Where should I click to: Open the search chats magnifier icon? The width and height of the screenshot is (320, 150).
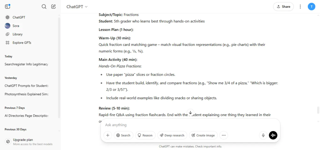tap(44, 7)
